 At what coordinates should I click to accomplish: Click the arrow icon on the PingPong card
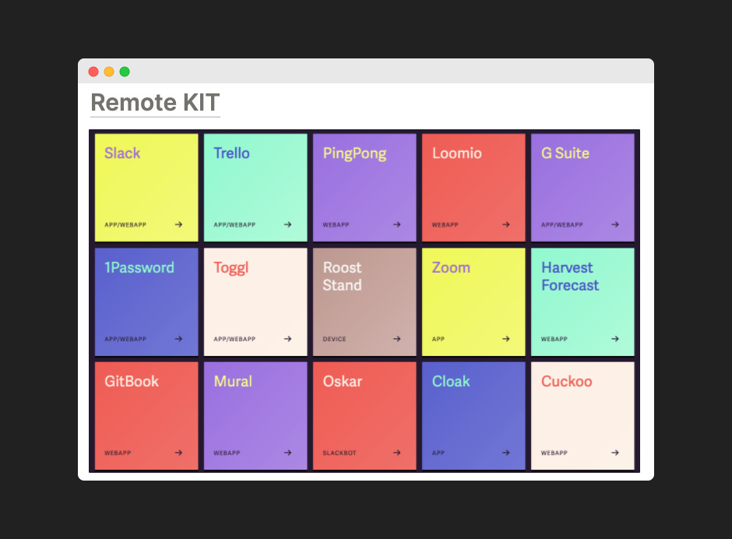pos(397,224)
